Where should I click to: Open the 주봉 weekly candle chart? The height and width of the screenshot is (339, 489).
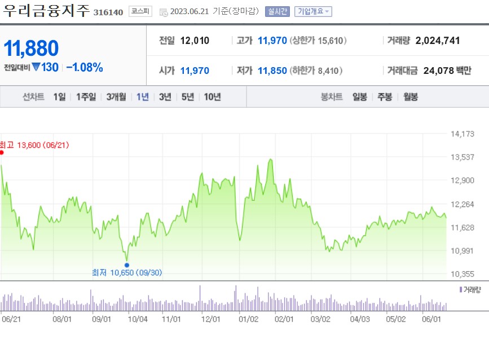tap(385, 96)
